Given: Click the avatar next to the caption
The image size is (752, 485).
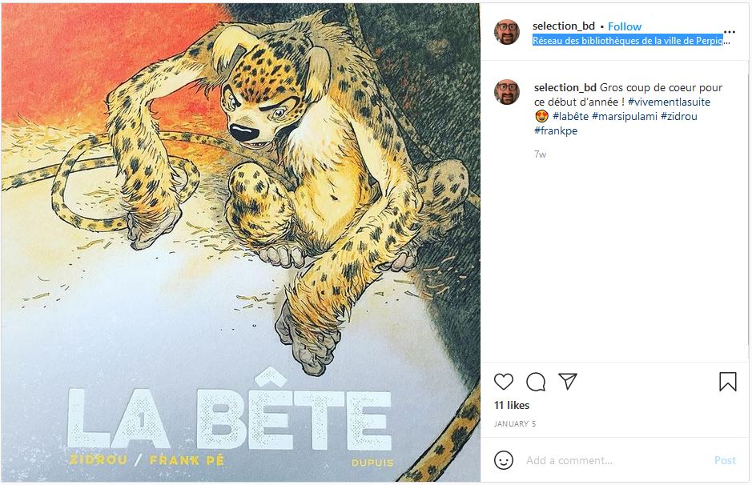Looking at the screenshot, I should (x=507, y=94).
